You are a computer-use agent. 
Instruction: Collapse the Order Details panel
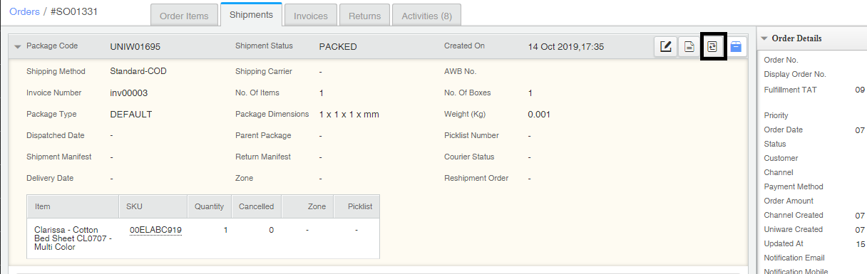(764, 38)
